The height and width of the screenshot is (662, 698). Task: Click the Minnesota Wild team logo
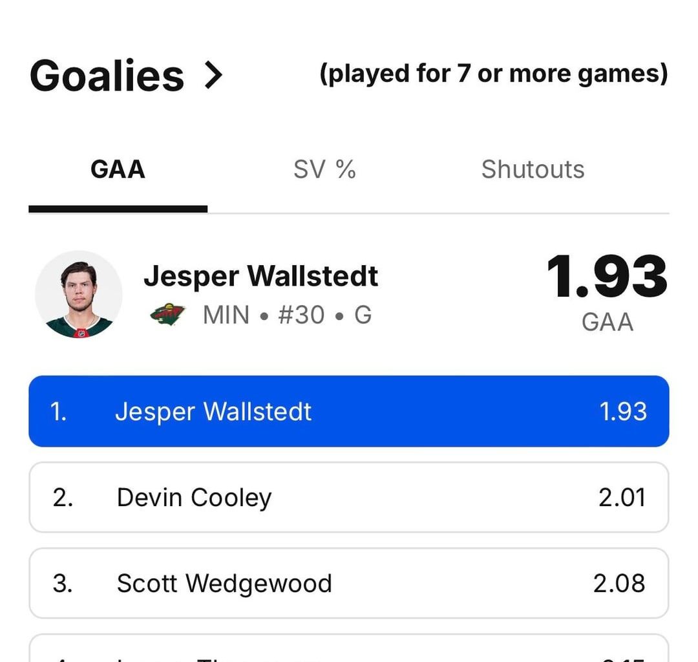168,315
